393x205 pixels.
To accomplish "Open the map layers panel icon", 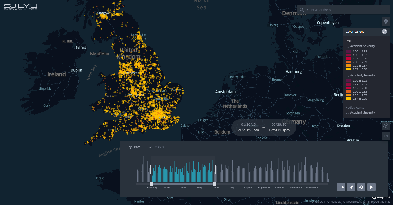I will 386,22.
